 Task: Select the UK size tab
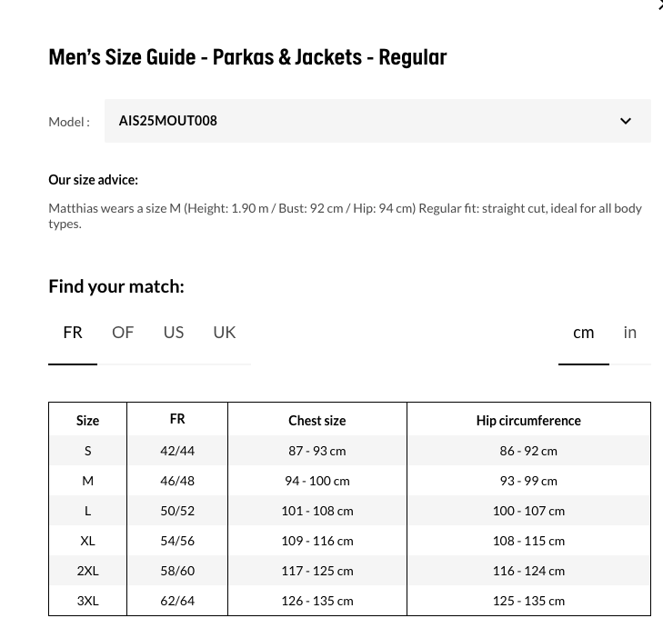224,333
